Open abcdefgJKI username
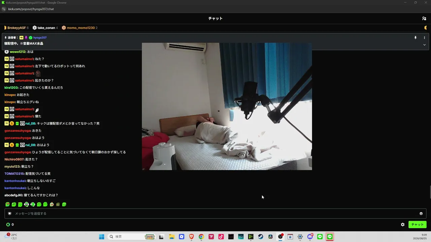This screenshot has height=242, width=431. (14, 195)
